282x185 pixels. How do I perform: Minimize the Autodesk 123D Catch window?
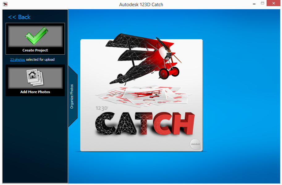click(254, 4)
